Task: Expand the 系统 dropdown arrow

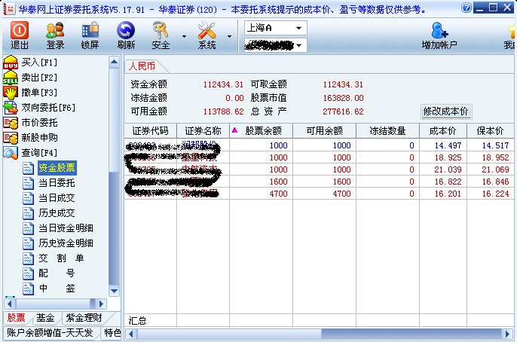Action: [x=229, y=36]
